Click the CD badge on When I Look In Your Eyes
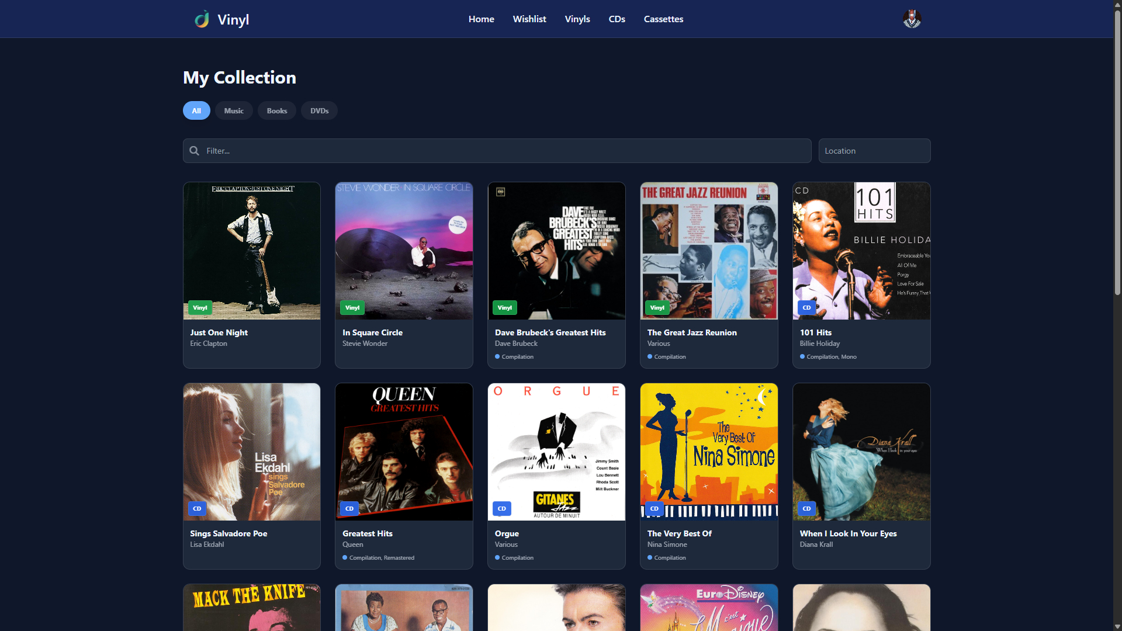Image resolution: width=1122 pixels, height=631 pixels. (x=806, y=509)
